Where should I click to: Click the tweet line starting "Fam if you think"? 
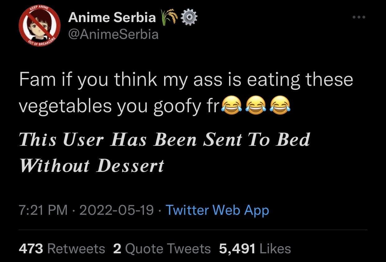[x=186, y=80]
